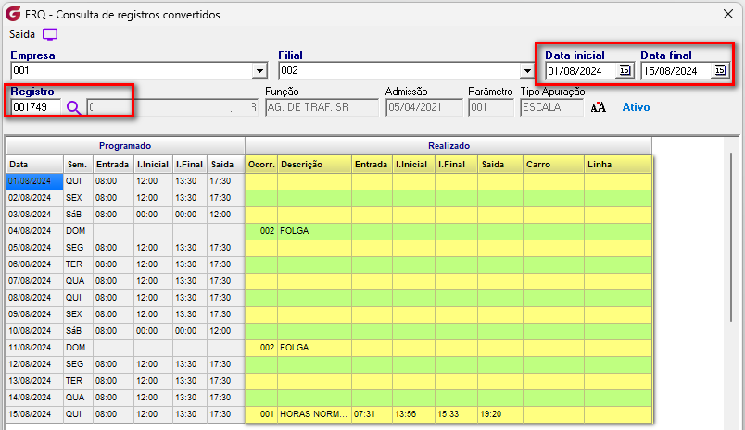The width and height of the screenshot is (745, 430).
Task: Close the FRQ consulta window
Action: (x=728, y=14)
